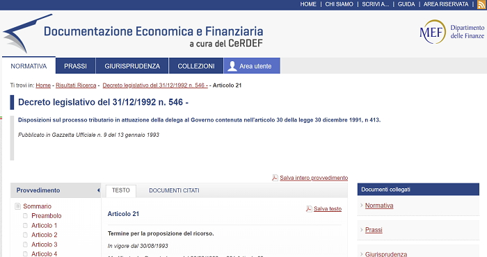Open the Area utente tab

[x=252, y=66]
